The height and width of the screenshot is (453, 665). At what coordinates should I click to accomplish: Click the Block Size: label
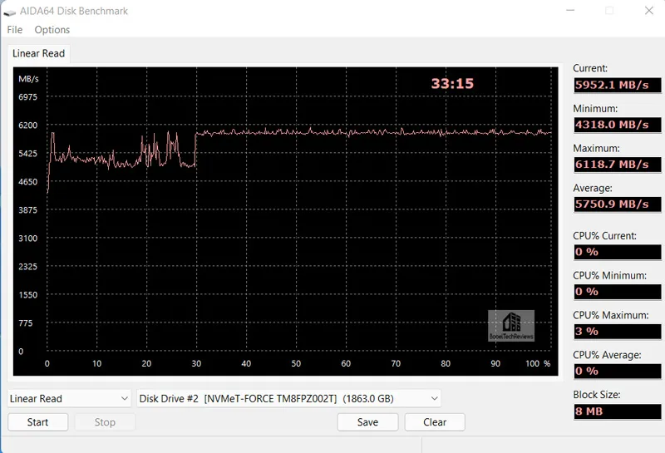click(x=596, y=395)
